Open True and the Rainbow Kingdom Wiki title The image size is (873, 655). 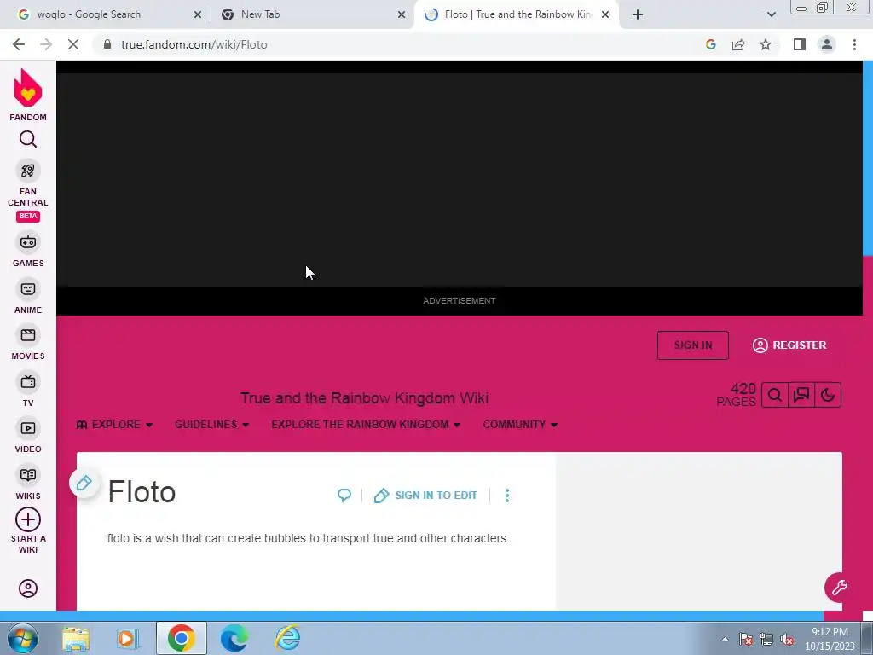[364, 398]
